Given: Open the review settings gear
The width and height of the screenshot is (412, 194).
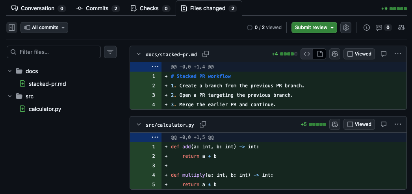Looking at the screenshot, I should pos(346,28).
